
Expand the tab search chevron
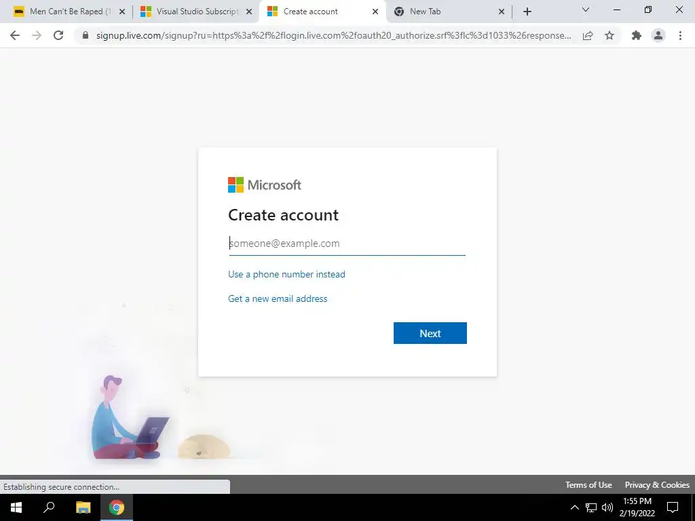click(x=586, y=9)
